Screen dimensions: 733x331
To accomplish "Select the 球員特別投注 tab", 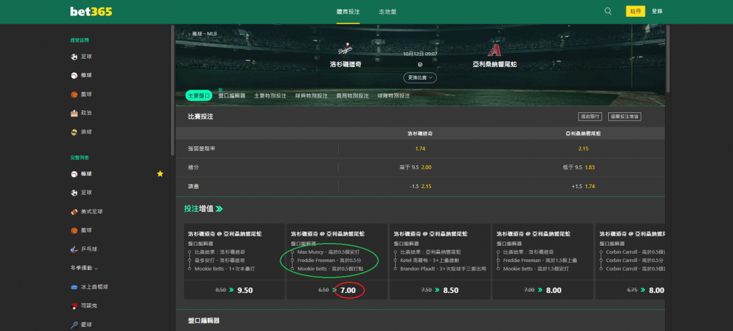I will (312, 95).
